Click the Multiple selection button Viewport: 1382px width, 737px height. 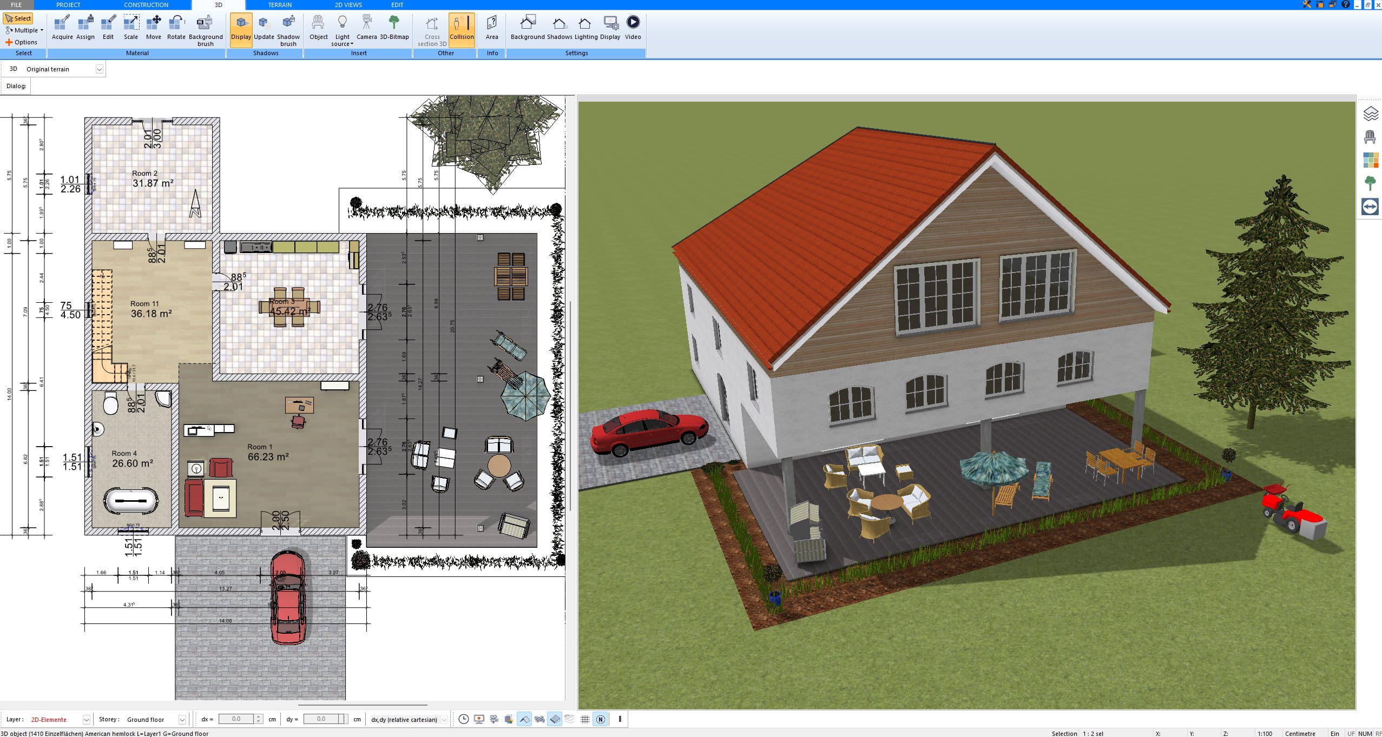point(24,30)
